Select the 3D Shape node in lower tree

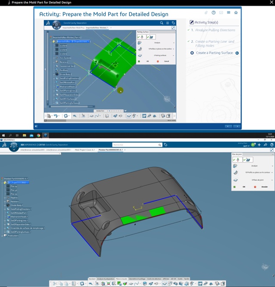(18, 182)
